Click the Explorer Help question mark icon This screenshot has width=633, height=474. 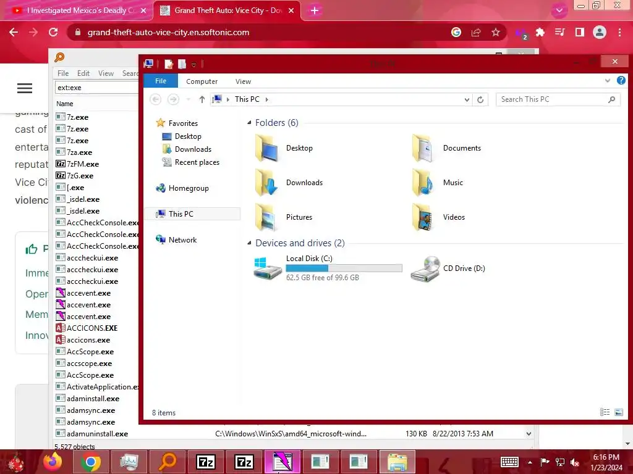pyautogui.click(x=621, y=81)
